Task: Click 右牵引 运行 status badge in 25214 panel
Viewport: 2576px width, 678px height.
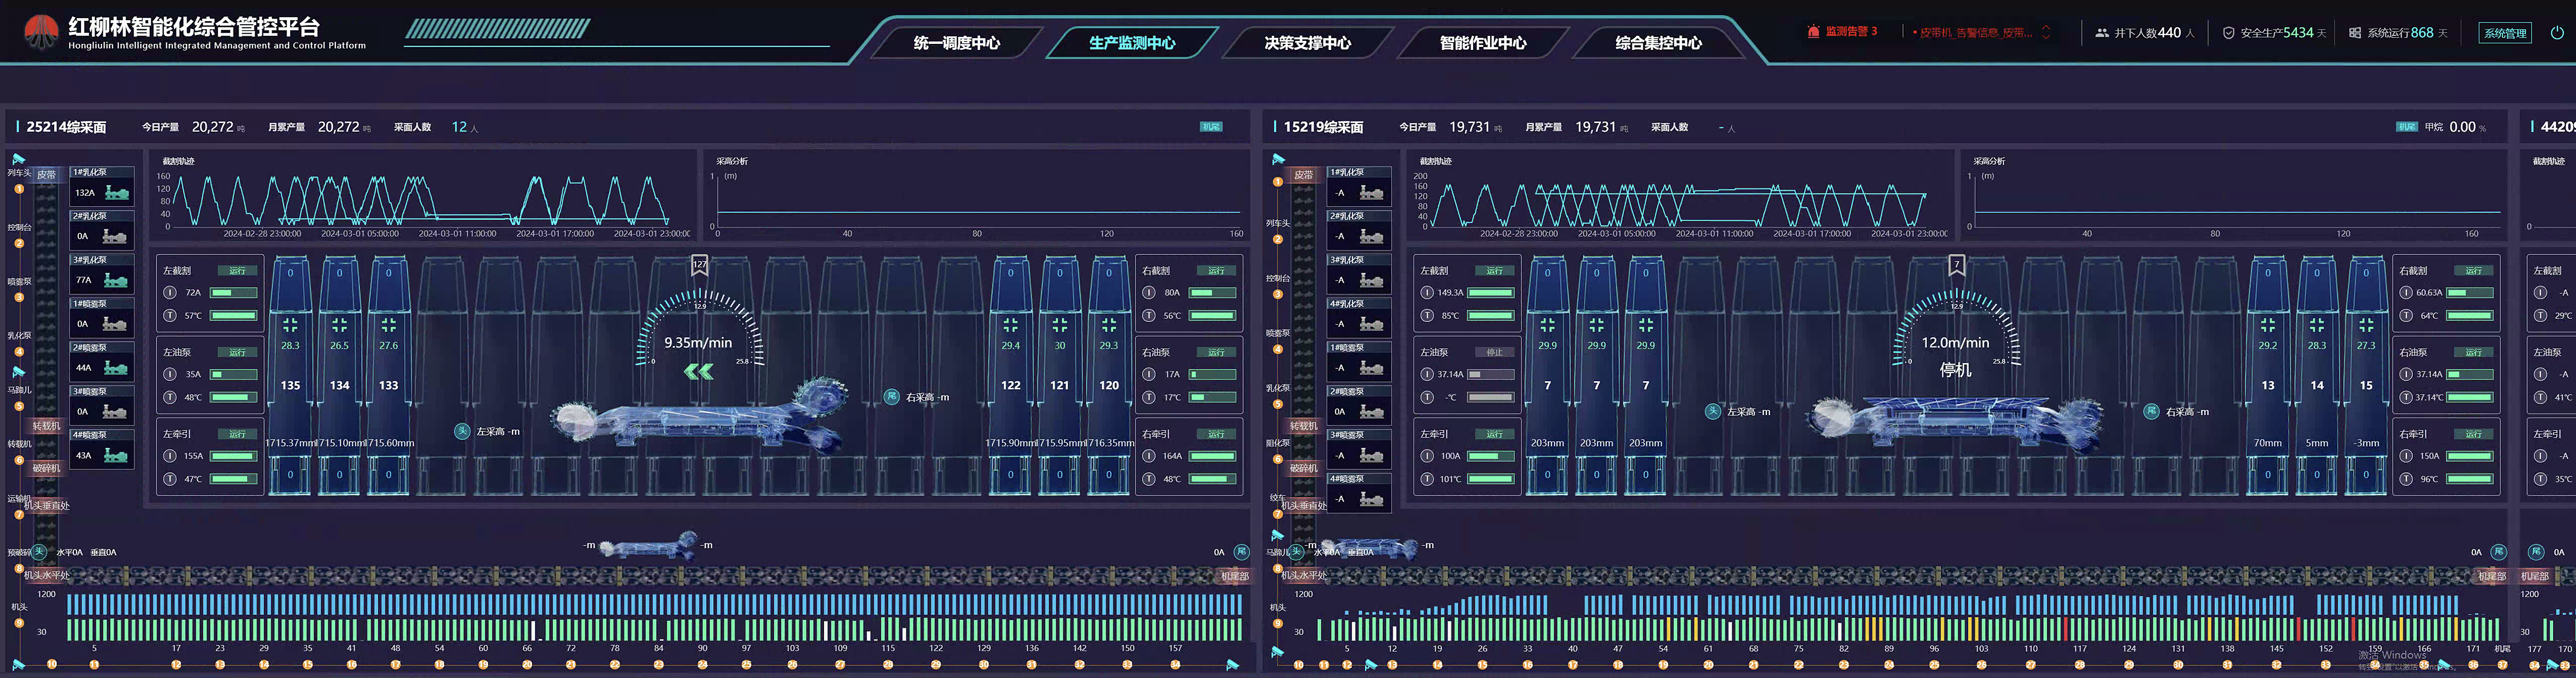Action: click(x=1216, y=434)
